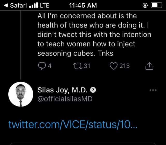The image size is (166, 145).
Task: Open the @officialsilasMD handle
Action: click(65, 99)
